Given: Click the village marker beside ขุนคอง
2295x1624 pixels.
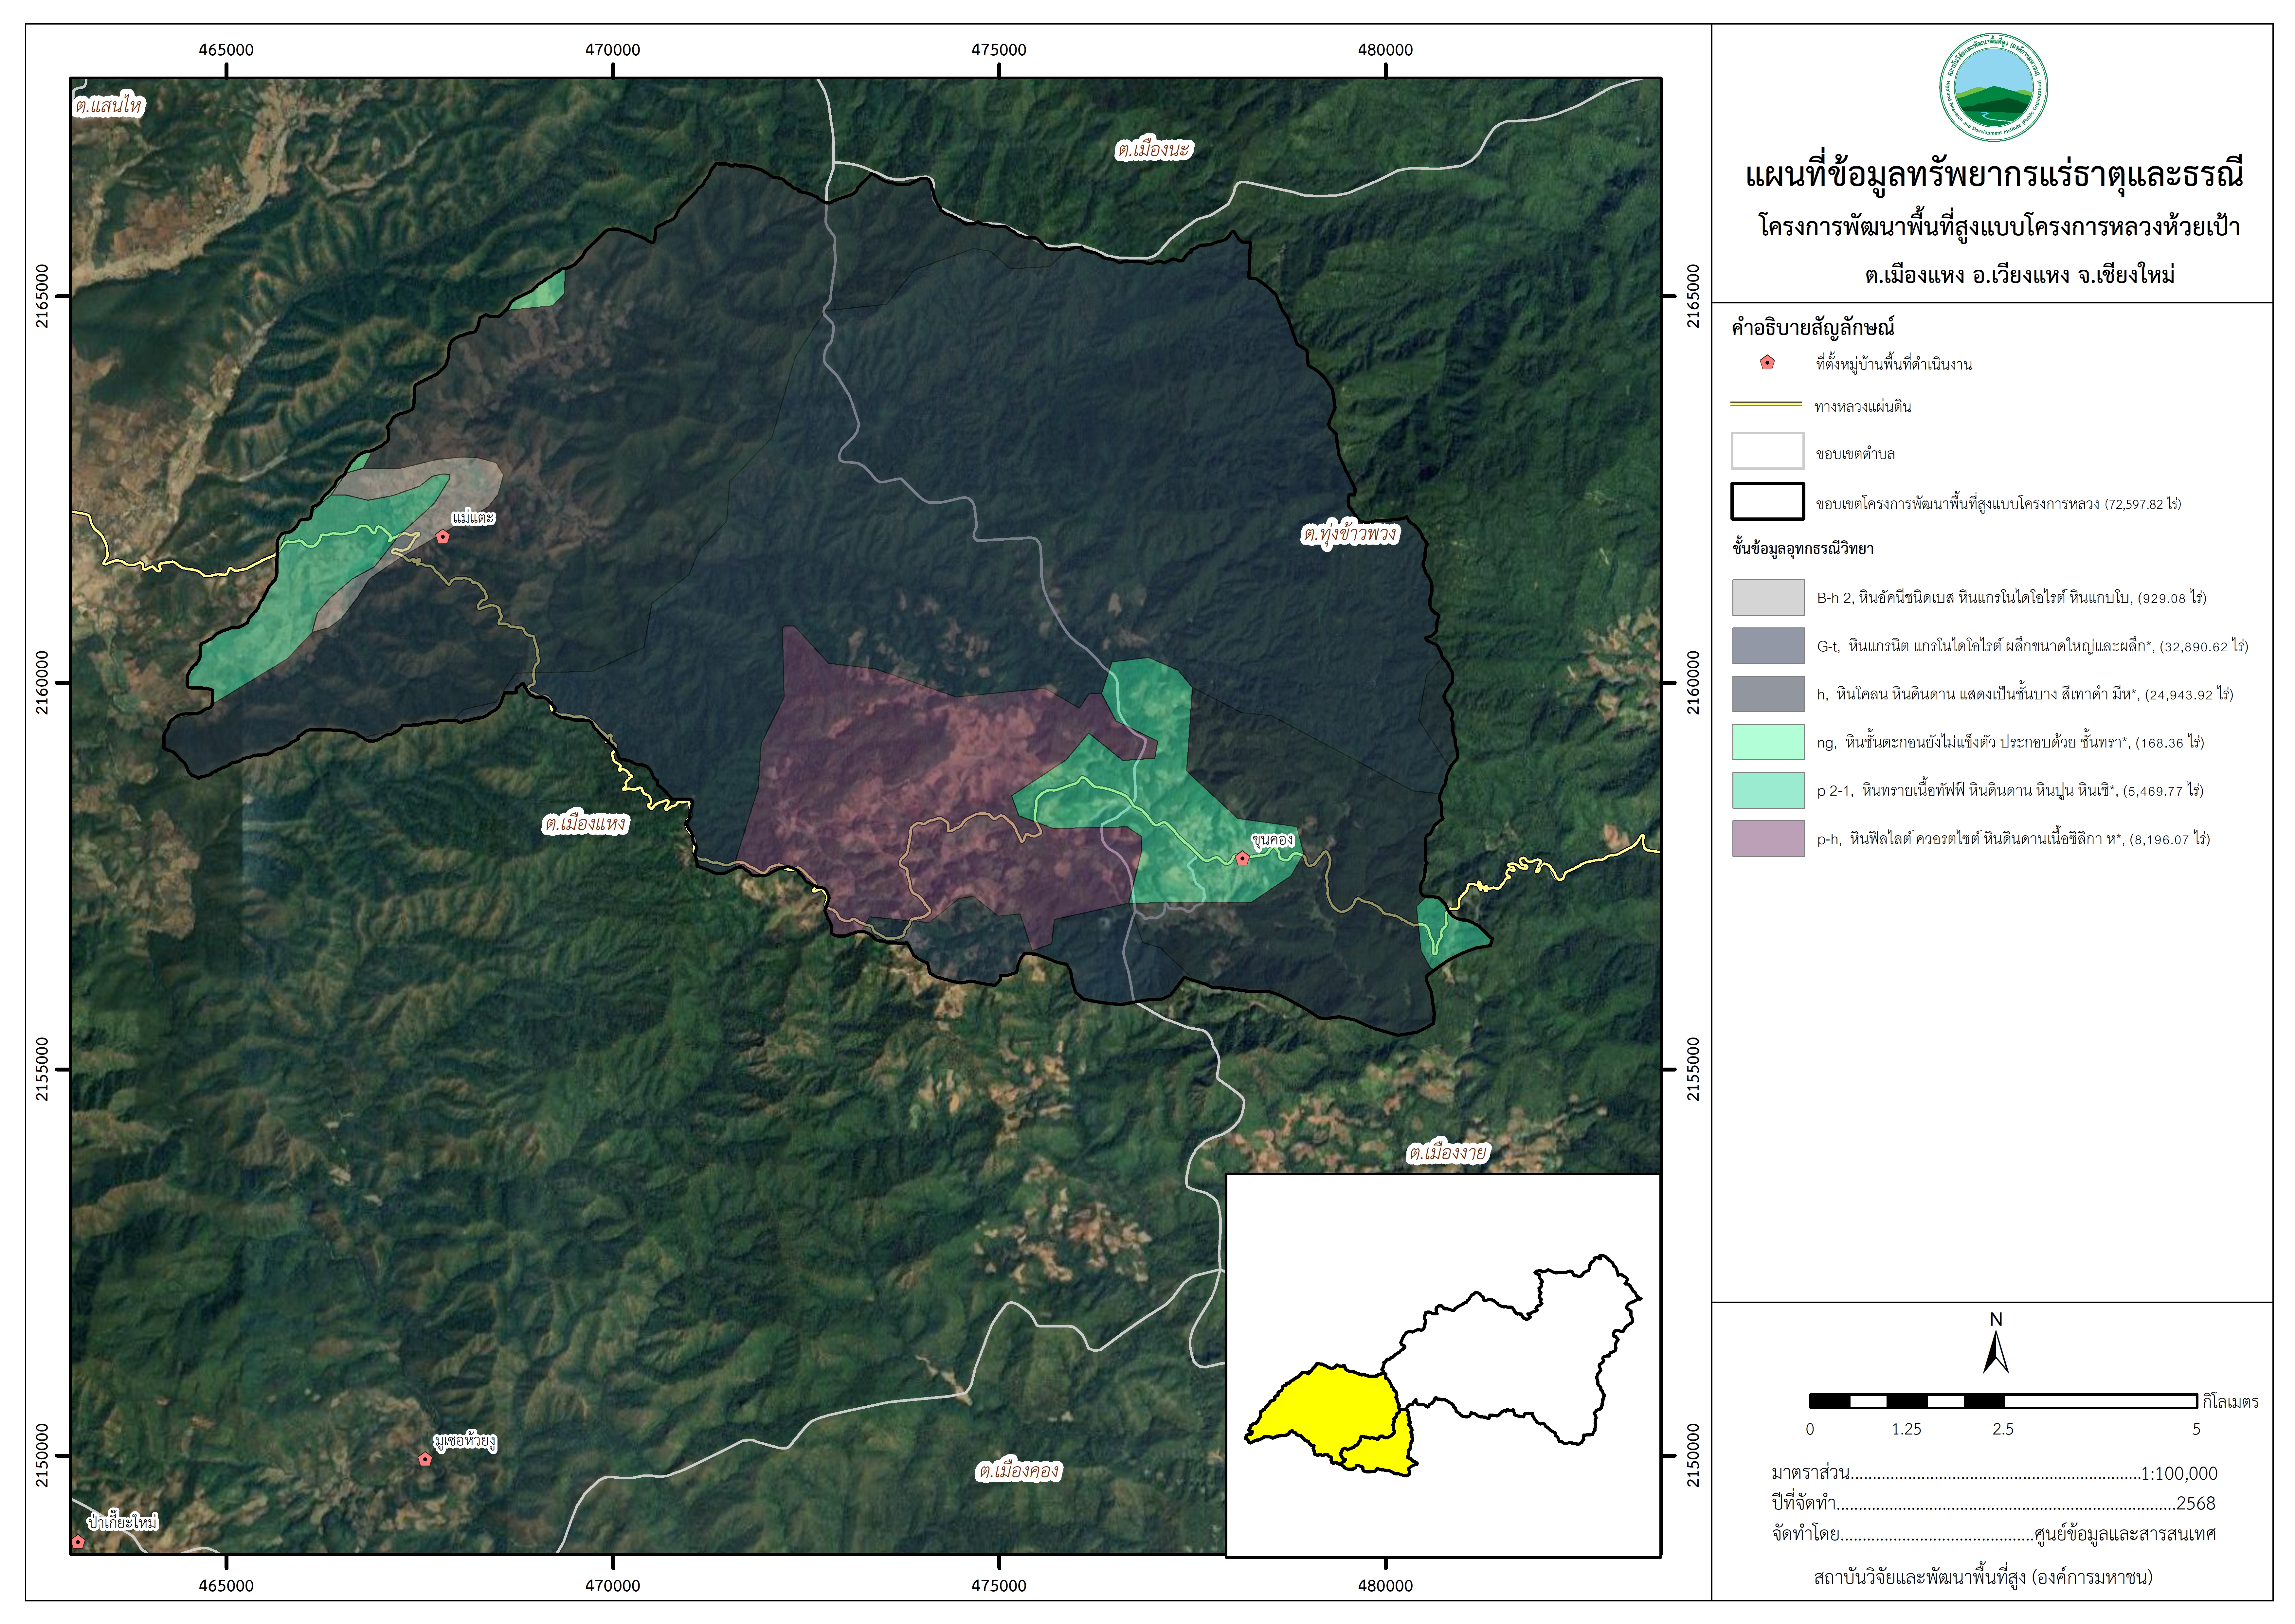Looking at the screenshot, I should 1242,858.
